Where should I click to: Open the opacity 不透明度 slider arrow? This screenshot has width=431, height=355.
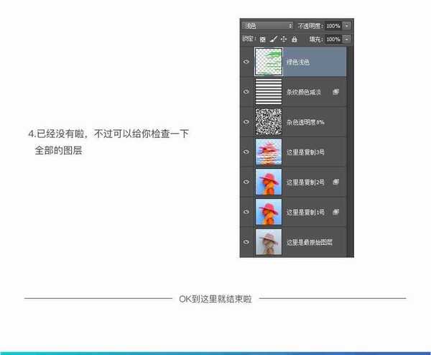pyautogui.click(x=347, y=26)
